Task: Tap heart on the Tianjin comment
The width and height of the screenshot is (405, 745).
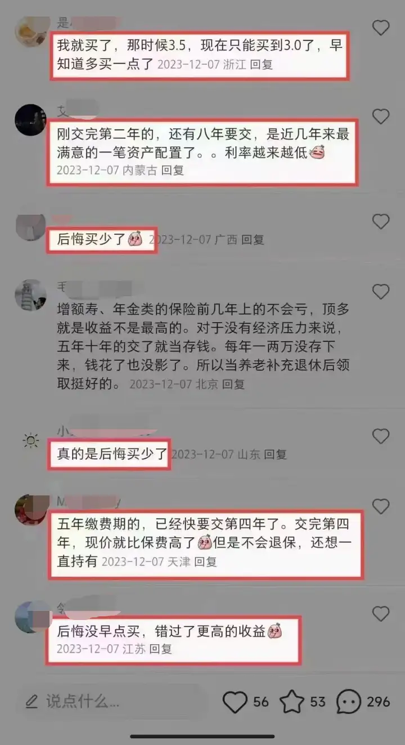Action: [x=381, y=507]
